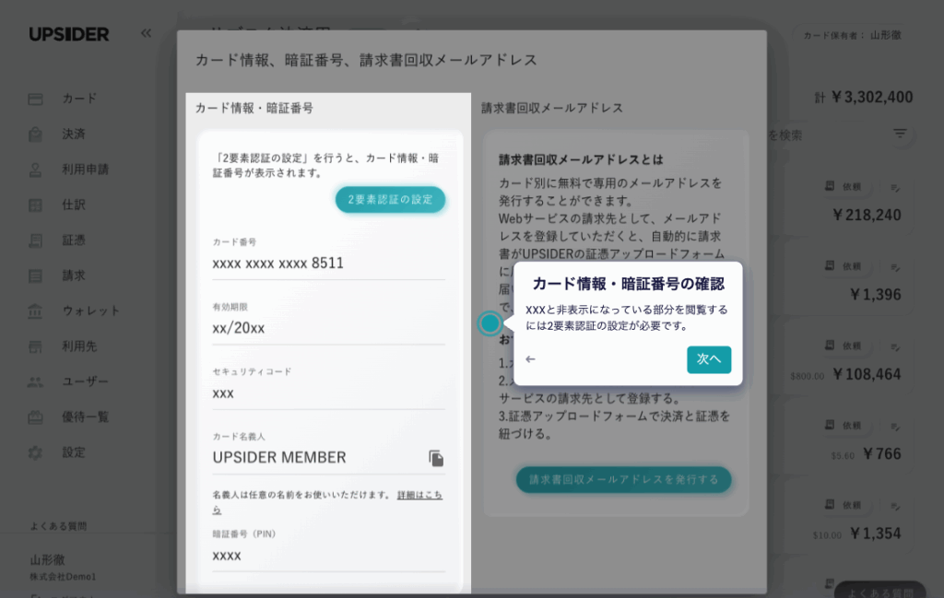The height and width of the screenshot is (598, 944).
Task: Open the filter icon near the search
Action: point(900,135)
